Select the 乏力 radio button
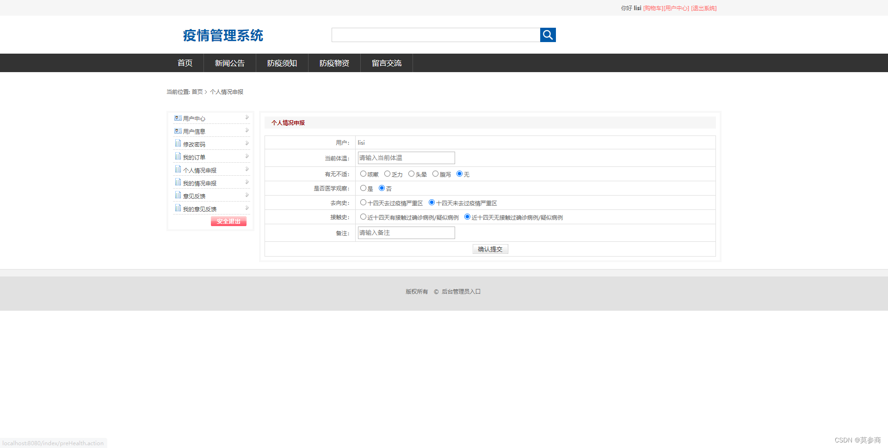The width and height of the screenshot is (888, 448). click(x=387, y=174)
